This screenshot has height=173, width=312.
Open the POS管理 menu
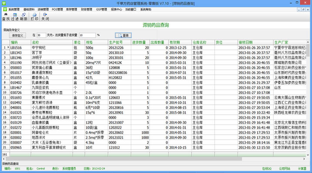click(x=57, y=10)
